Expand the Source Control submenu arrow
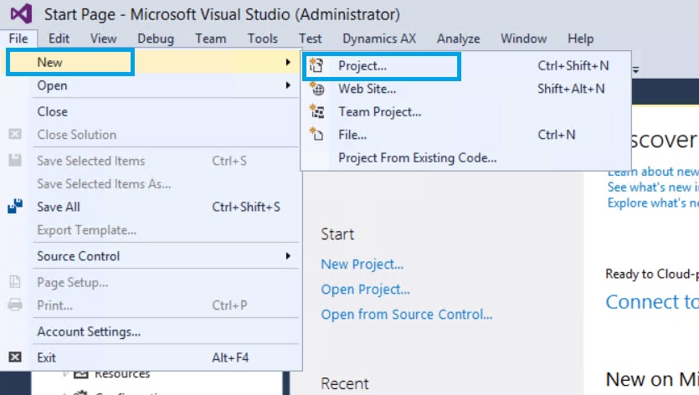Screen dimensions: 699x395 click(289, 255)
